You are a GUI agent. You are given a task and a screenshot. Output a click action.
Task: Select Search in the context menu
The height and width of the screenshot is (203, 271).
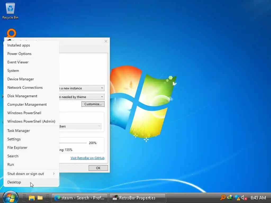(x=31, y=156)
